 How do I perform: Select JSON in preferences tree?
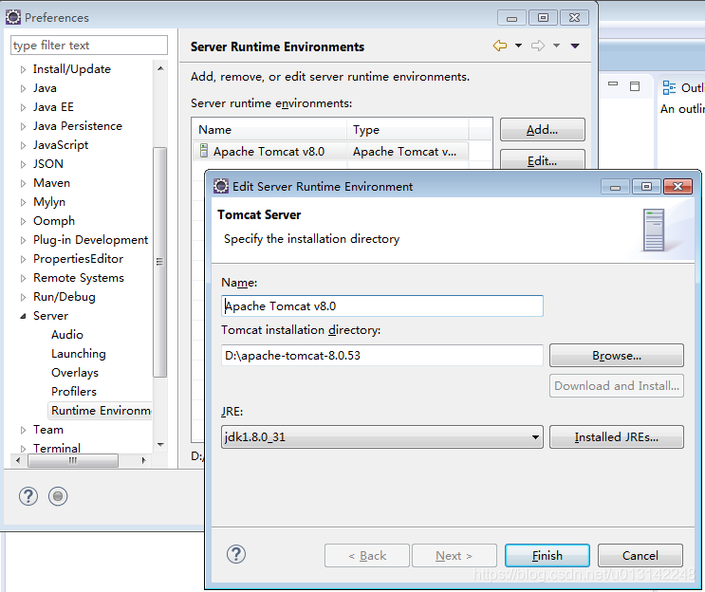pos(48,163)
